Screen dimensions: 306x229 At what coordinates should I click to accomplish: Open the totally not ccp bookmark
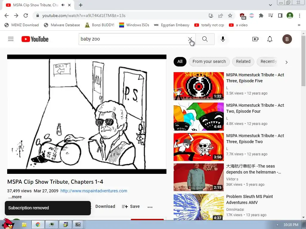click(209, 25)
